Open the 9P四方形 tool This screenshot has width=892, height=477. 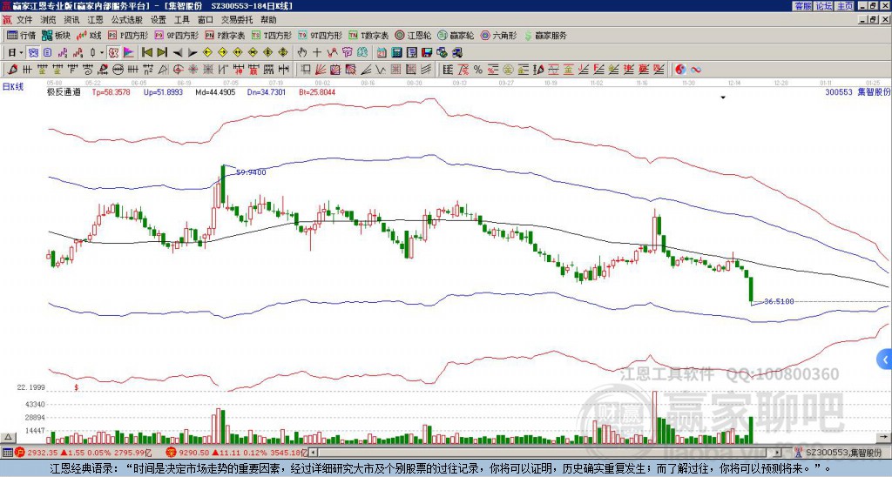(176, 35)
